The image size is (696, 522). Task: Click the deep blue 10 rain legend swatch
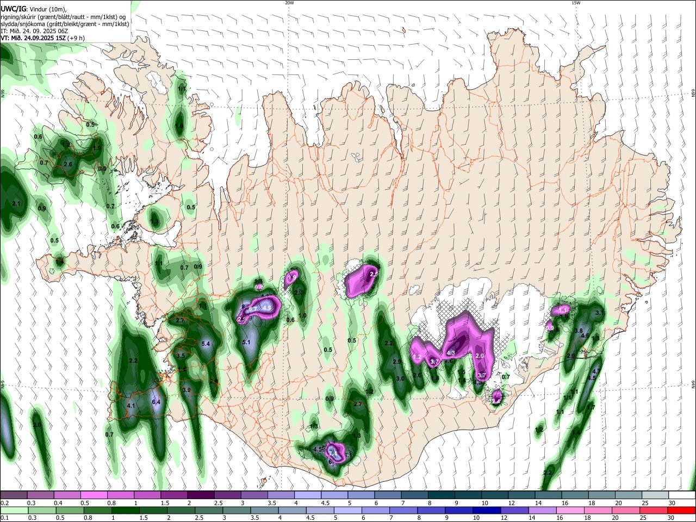(x=487, y=511)
